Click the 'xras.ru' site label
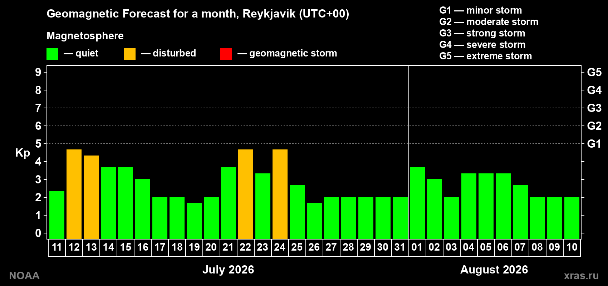This screenshot has height=286, width=608. pyautogui.click(x=581, y=276)
